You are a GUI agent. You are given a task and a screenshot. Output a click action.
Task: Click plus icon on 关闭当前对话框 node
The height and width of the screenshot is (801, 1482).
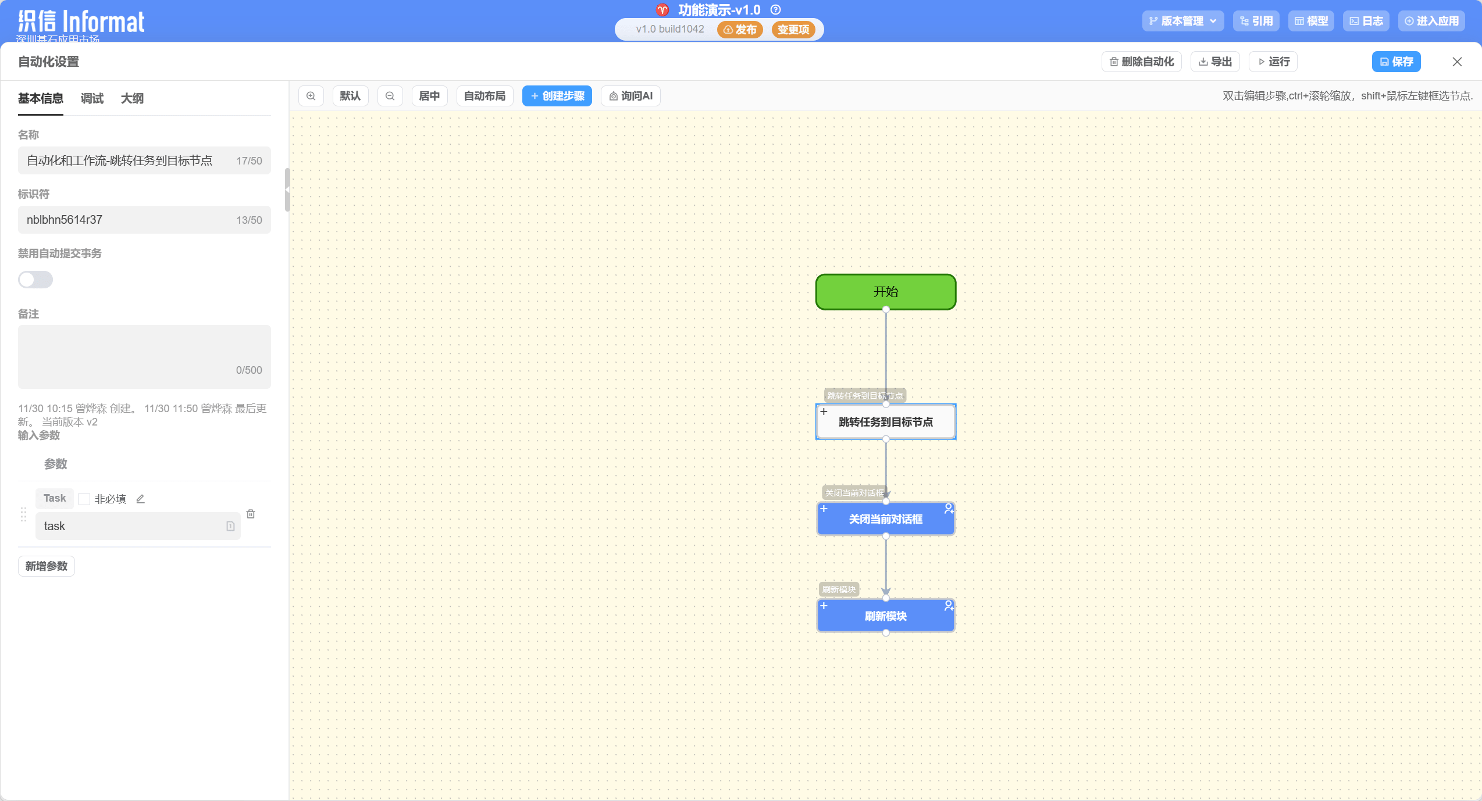824,509
